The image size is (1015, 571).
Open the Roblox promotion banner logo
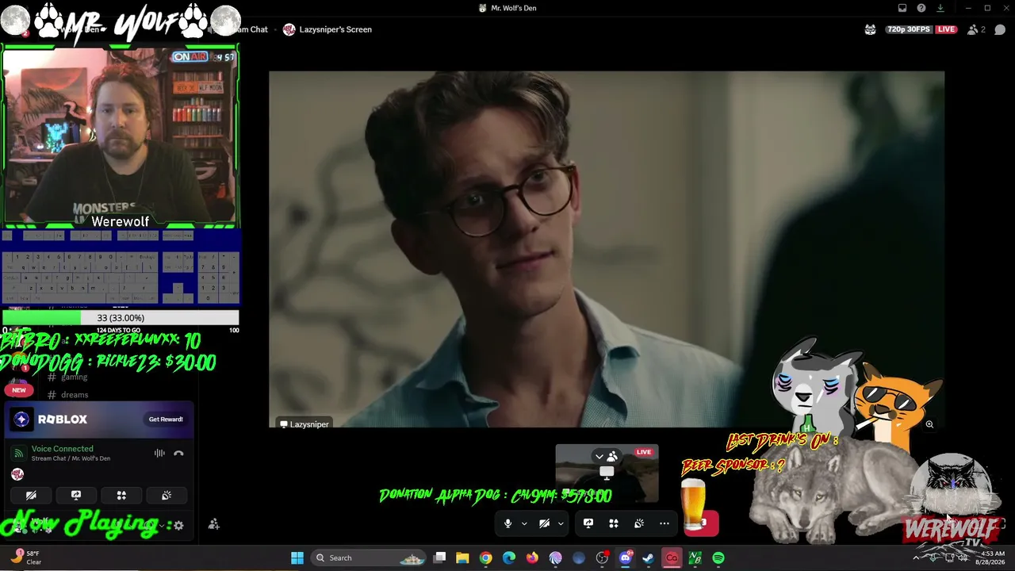(x=21, y=419)
